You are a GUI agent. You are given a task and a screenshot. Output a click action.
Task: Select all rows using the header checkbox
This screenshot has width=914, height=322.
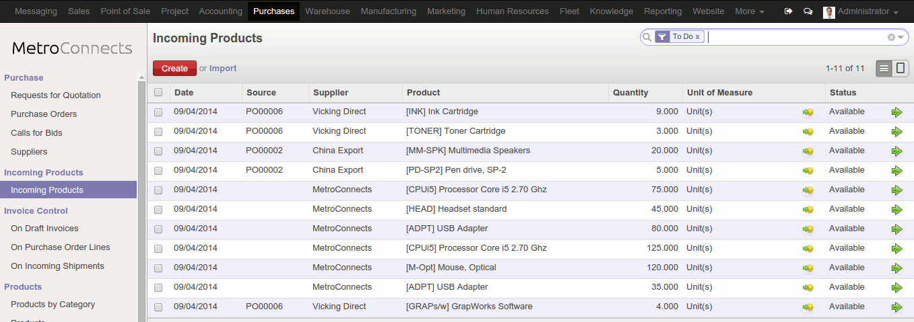click(158, 93)
